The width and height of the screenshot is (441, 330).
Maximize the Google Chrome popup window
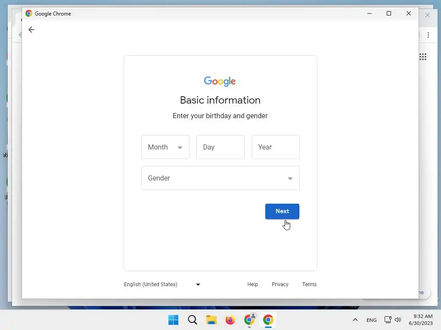point(389,13)
